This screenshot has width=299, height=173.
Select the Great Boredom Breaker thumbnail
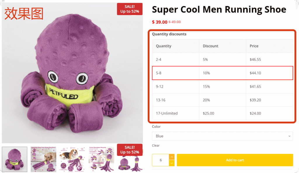point(101,159)
